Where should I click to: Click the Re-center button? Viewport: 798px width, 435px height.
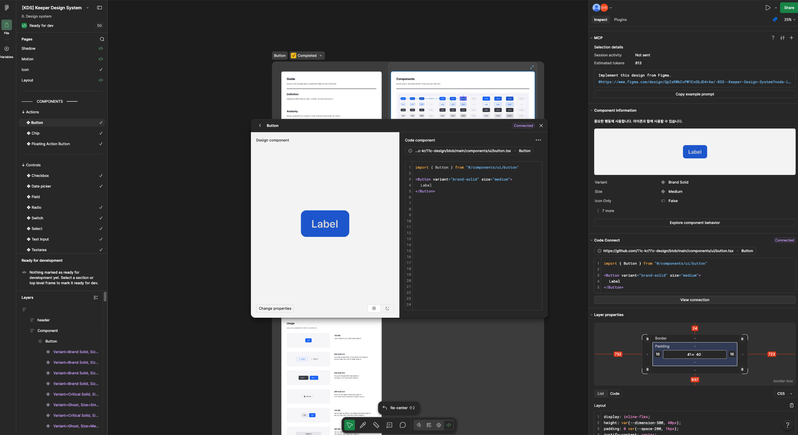pyautogui.click(x=399, y=408)
